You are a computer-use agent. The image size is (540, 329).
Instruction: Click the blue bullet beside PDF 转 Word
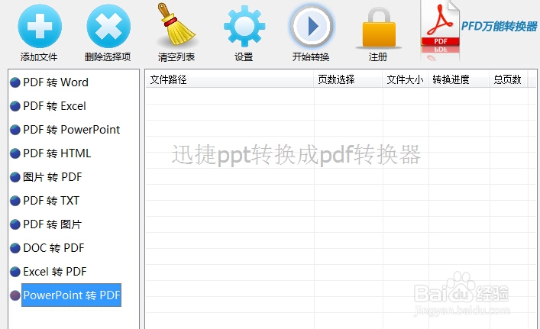click(15, 82)
